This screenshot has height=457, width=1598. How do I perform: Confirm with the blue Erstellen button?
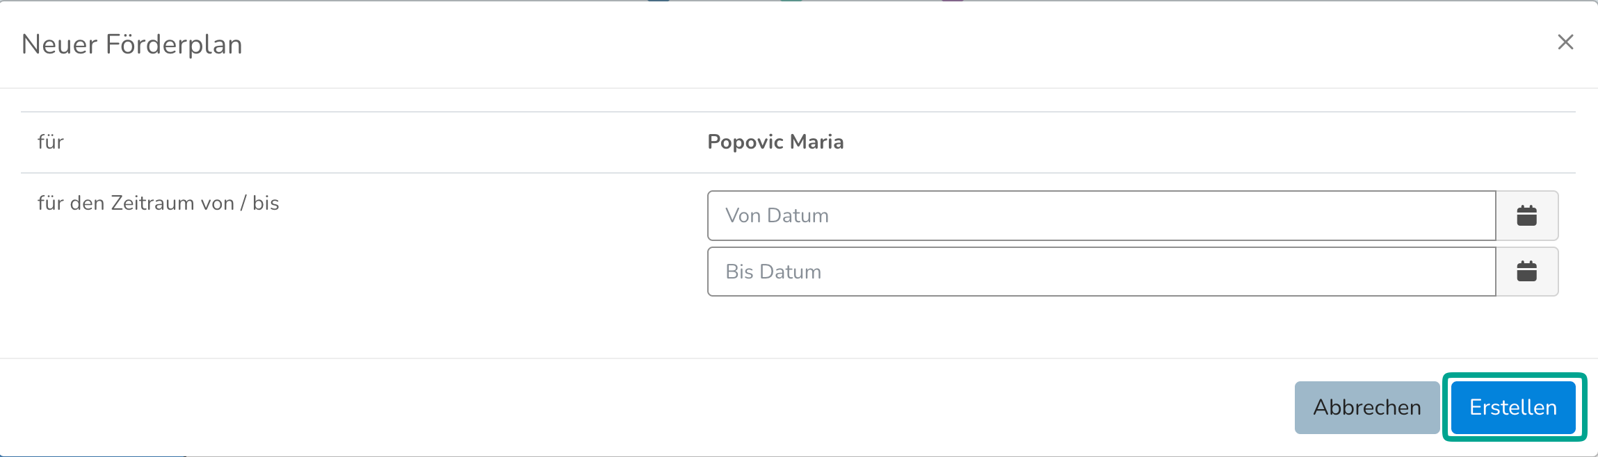click(1512, 407)
